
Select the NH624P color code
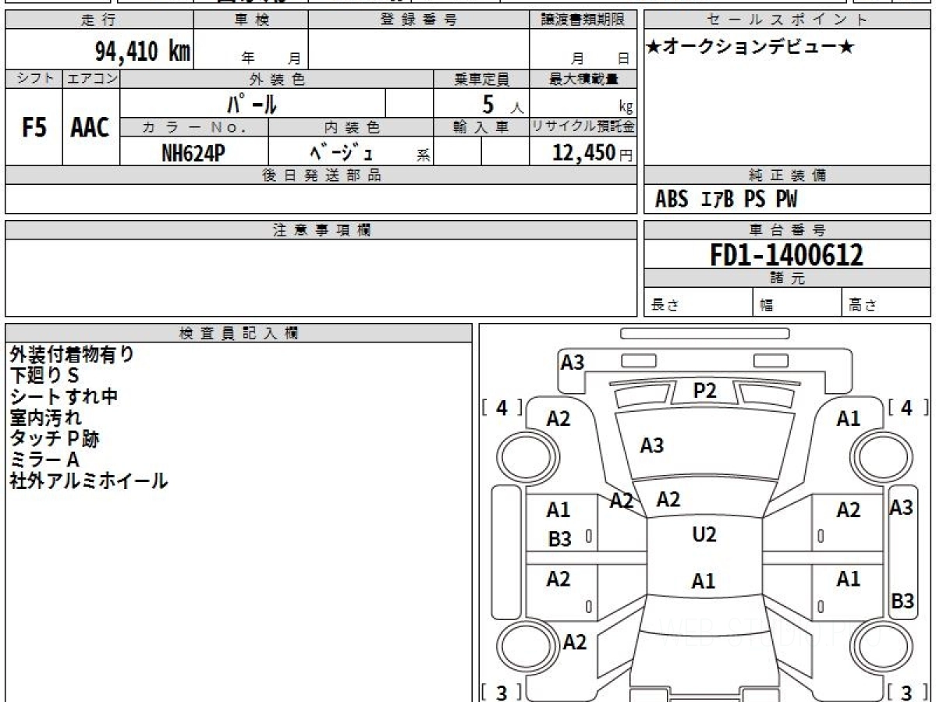pyautogui.click(x=193, y=152)
